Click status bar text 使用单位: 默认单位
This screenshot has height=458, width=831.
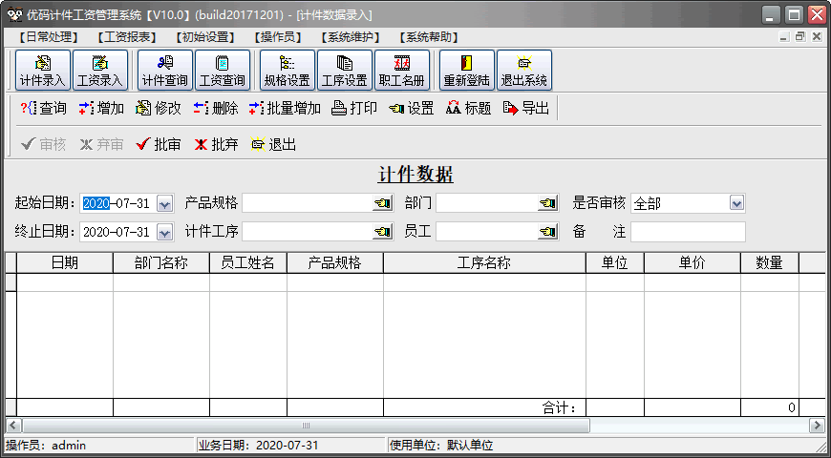[442, 446]
